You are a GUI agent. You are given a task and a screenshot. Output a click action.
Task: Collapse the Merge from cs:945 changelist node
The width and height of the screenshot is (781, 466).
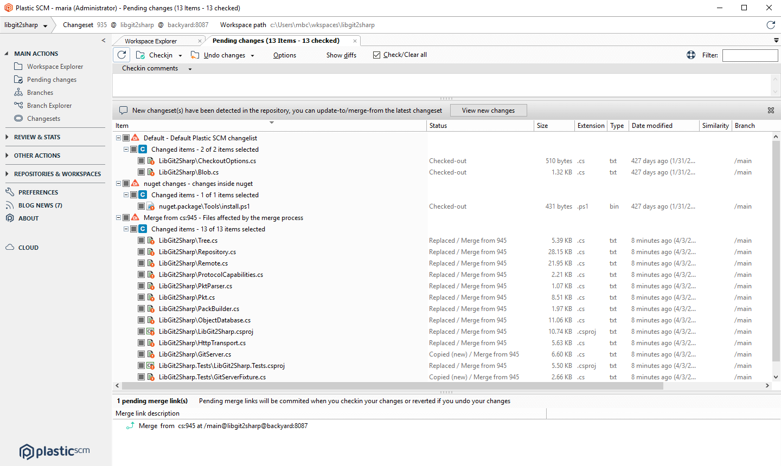118,218
